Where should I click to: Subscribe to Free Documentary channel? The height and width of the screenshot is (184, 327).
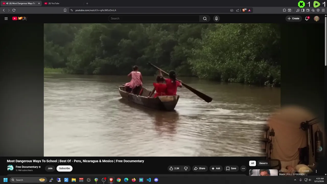[64, 168]
